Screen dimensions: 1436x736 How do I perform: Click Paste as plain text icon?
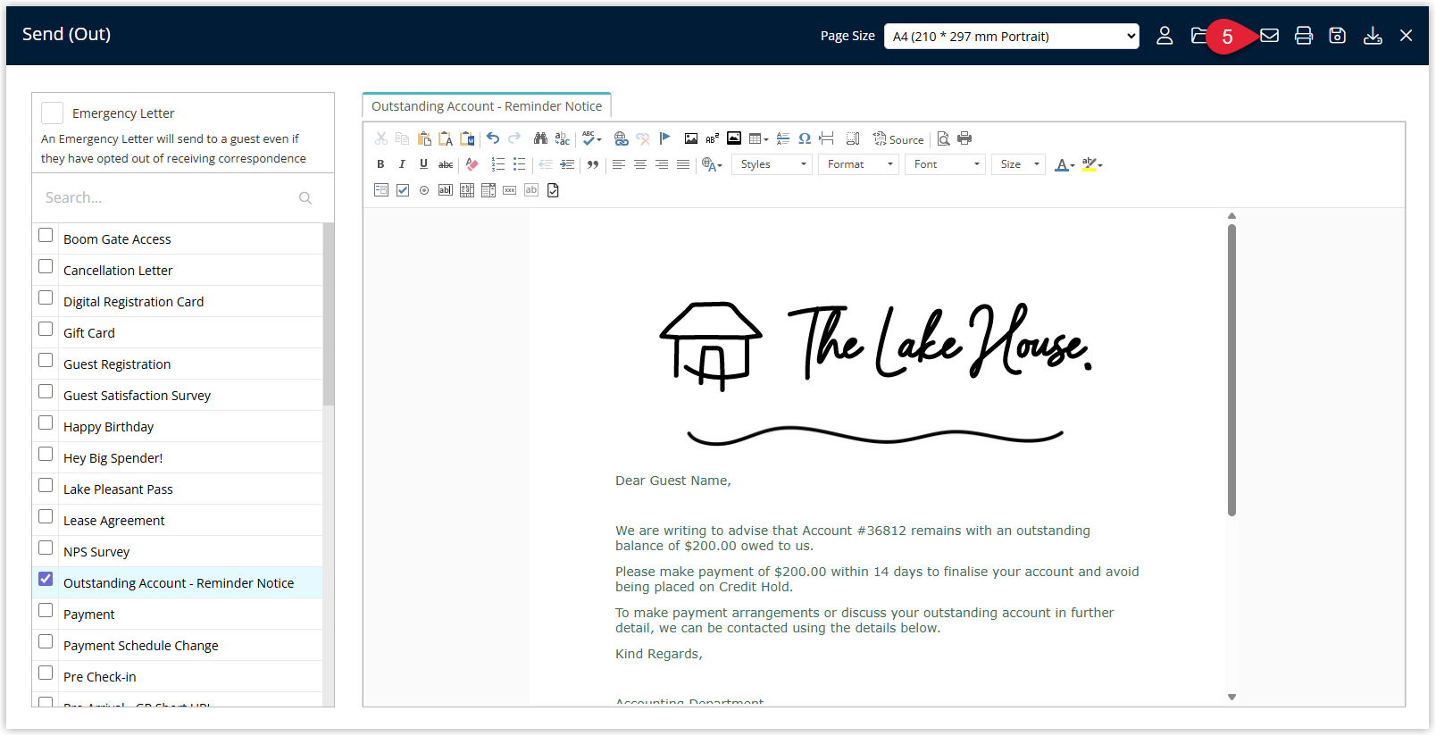click(446, 138)
